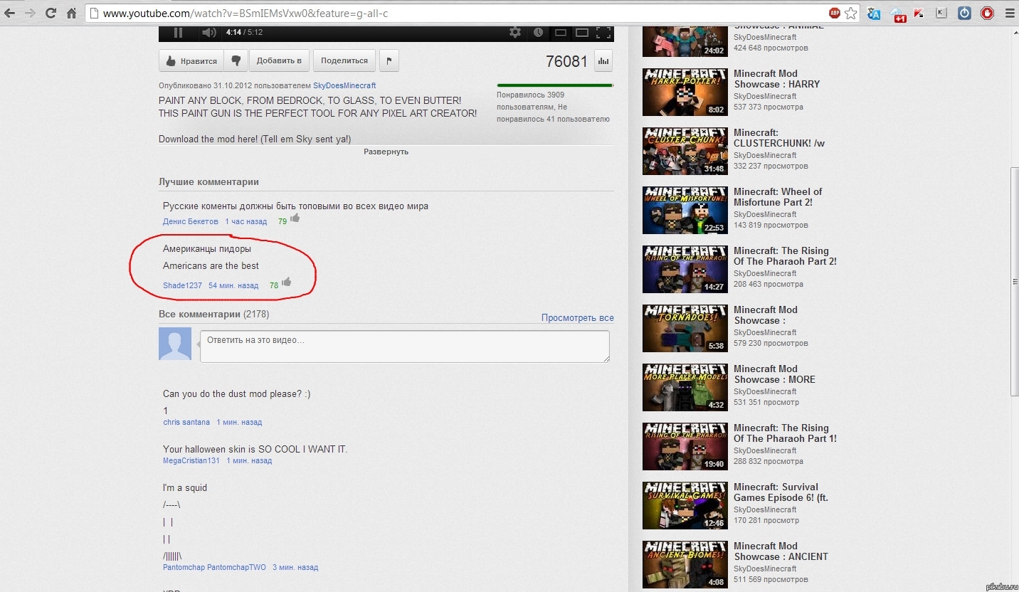Click the 76081 view count
This screenshot has width=1019, height=592.
pos(566,62)
